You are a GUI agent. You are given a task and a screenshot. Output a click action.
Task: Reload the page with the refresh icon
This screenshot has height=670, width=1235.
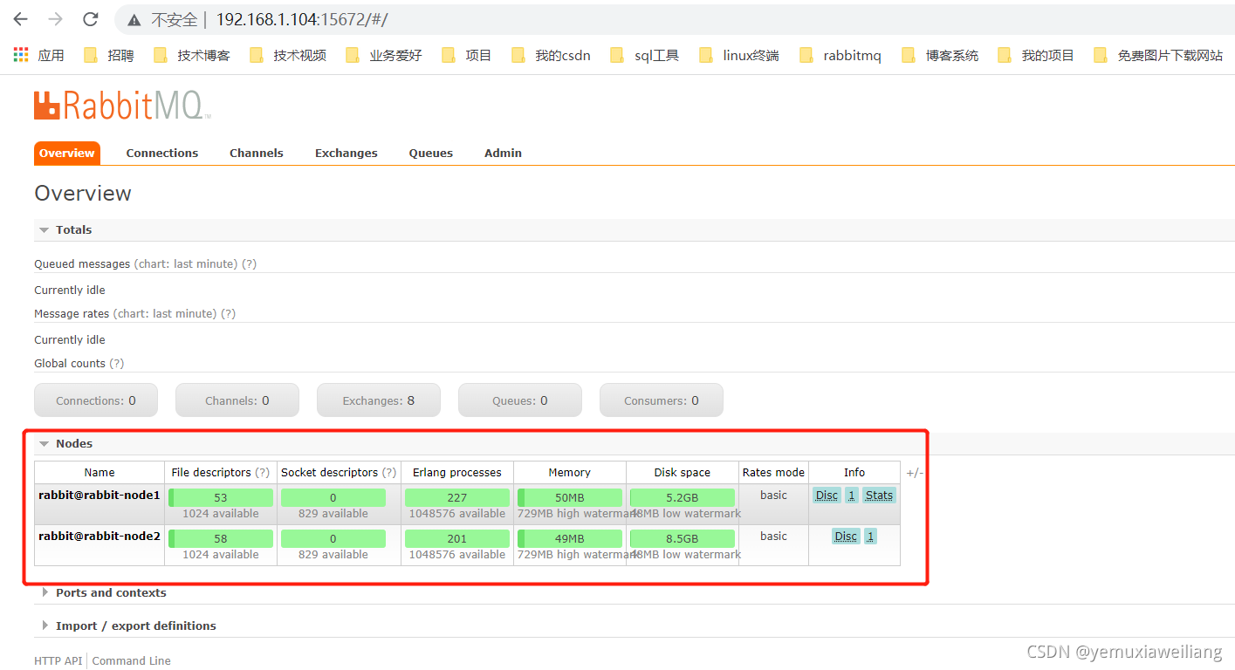[x=90, y=19]
